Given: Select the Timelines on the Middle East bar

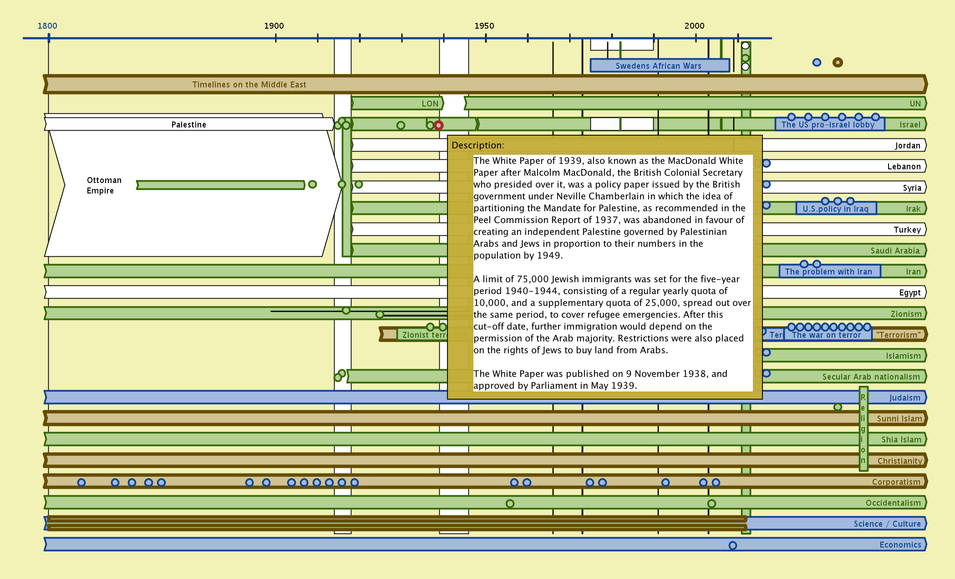Looking at the screenshot, I should 249,85.
